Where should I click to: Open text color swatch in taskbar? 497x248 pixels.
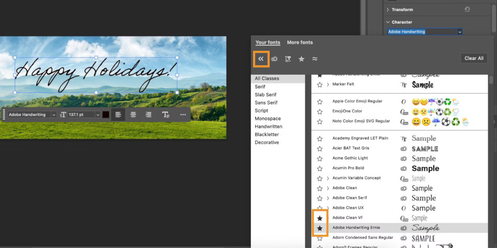tap(106, 115)
